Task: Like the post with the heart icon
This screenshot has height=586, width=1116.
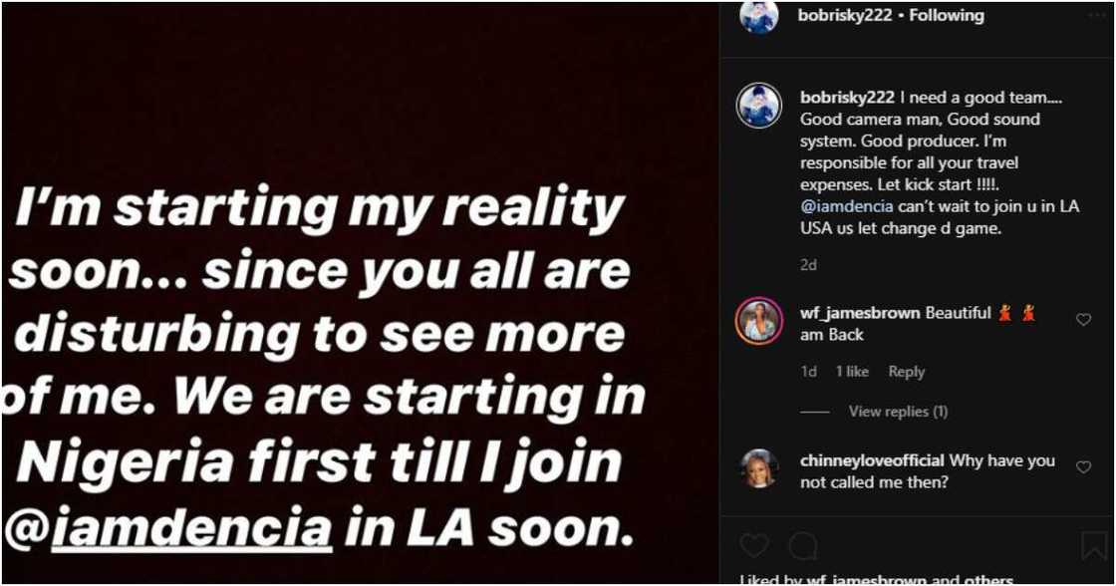Action: click(x=754, y=545)
